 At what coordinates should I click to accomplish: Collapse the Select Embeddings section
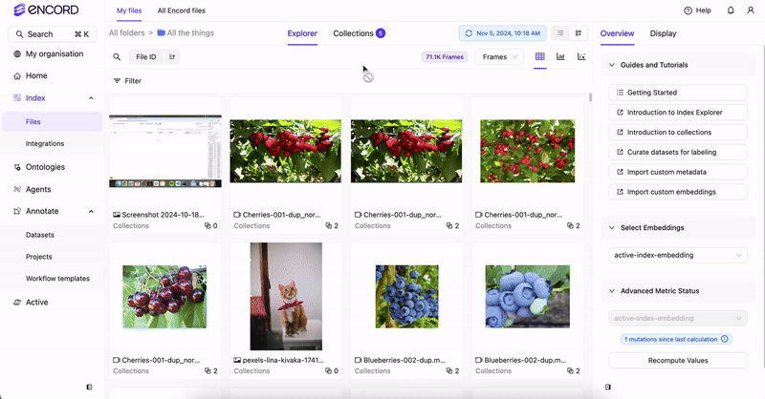(x=612, y=227)
